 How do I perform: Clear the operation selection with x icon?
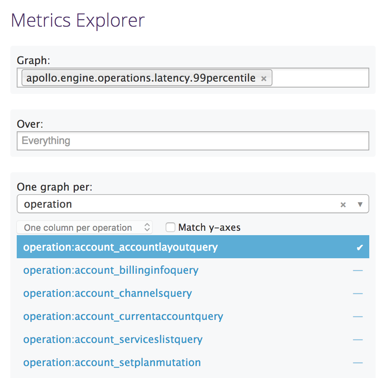[343, 205]
